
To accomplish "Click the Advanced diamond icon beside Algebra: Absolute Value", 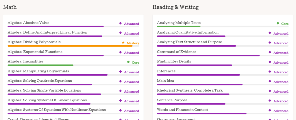I will (x=121, y=23).
